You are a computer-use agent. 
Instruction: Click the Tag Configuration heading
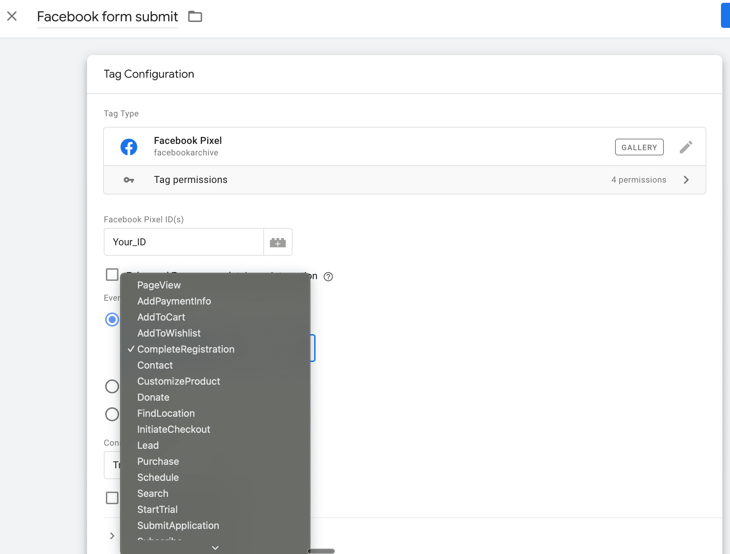(149, 74)
